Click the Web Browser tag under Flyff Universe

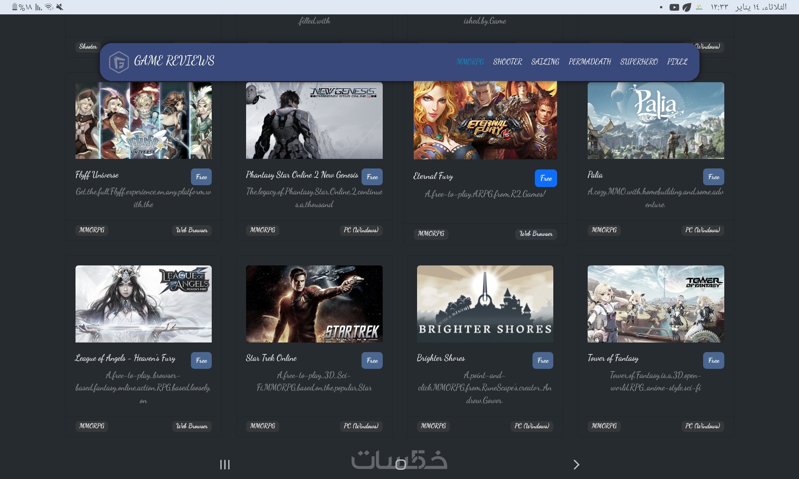pyautogui.click(x=192, y=230)
